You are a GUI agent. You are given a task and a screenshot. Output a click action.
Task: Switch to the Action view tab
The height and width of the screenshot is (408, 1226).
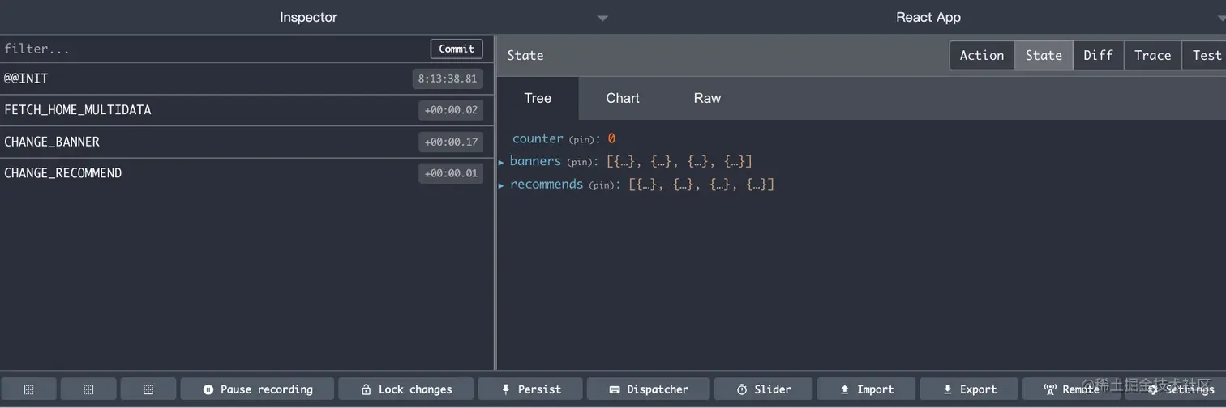click(x=982, y=55)
